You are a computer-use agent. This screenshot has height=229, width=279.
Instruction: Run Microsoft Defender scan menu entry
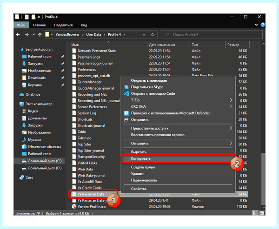click(178, 113)
